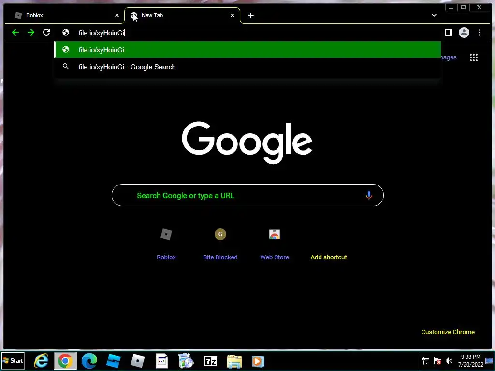Start voice search with the microphone icon

[x=369, y=195]
